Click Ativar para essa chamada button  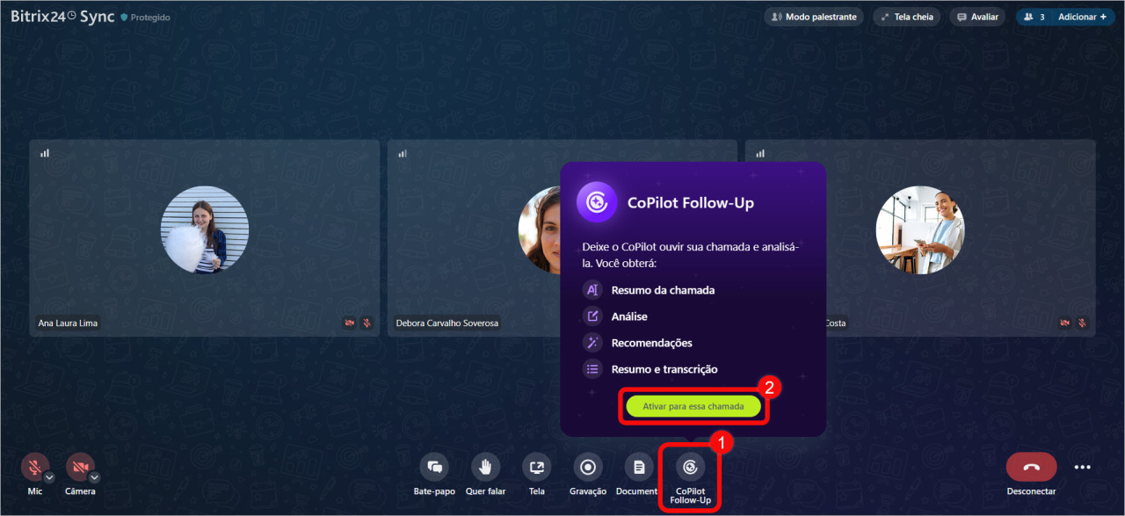[x=693, y=407]
